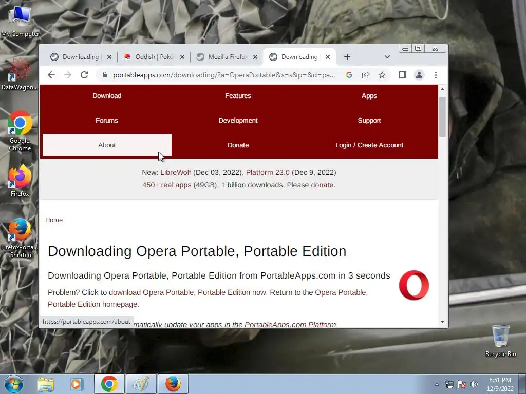This screenshot has height=394, width=526.
Task: Open the About menu item
Action: click(107, 145)
